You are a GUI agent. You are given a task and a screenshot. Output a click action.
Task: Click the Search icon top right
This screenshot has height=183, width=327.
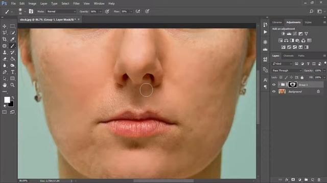pyautogui.click(x=311, y=11)
